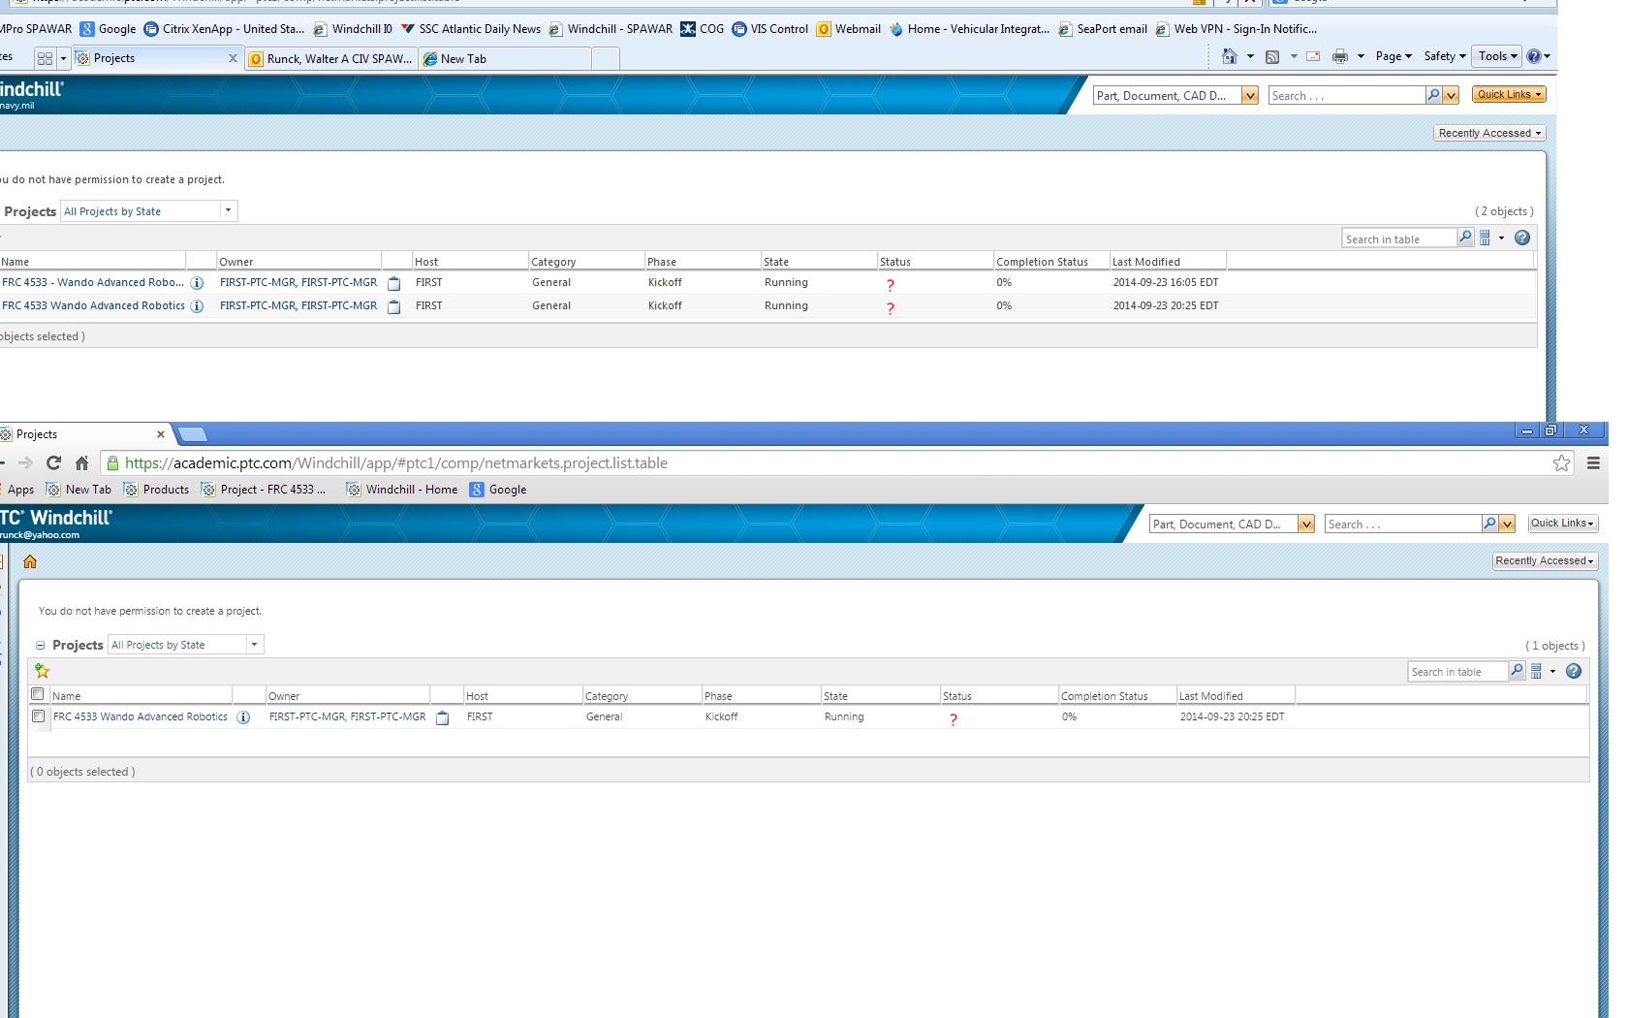Click the IE RSS feeds icon
The width and height of the screenshot is (1628, 1018).
click(x=1272, y=57)
